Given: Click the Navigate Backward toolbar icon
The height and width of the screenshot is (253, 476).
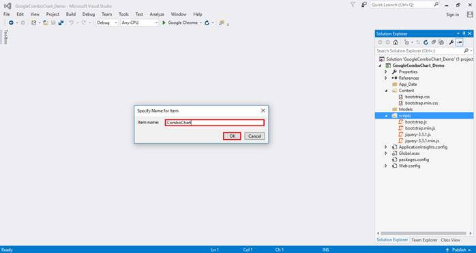Looking at the screenshot, I should [x=11, y=23].
